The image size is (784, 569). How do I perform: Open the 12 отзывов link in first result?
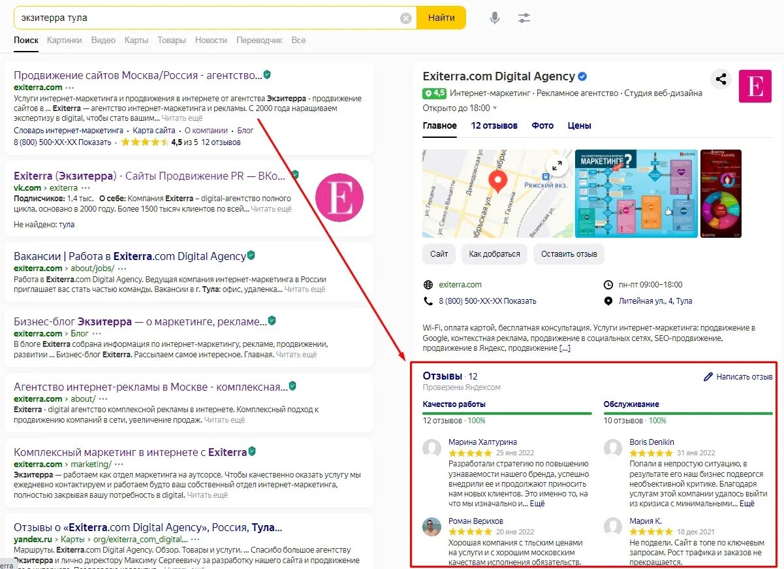(x=221, y=142)
